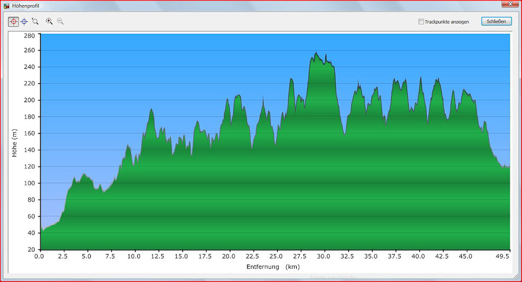Click the 25.0 tick on distance axis
The width and height of the screenshot is (522, 282).
[276, 256]
